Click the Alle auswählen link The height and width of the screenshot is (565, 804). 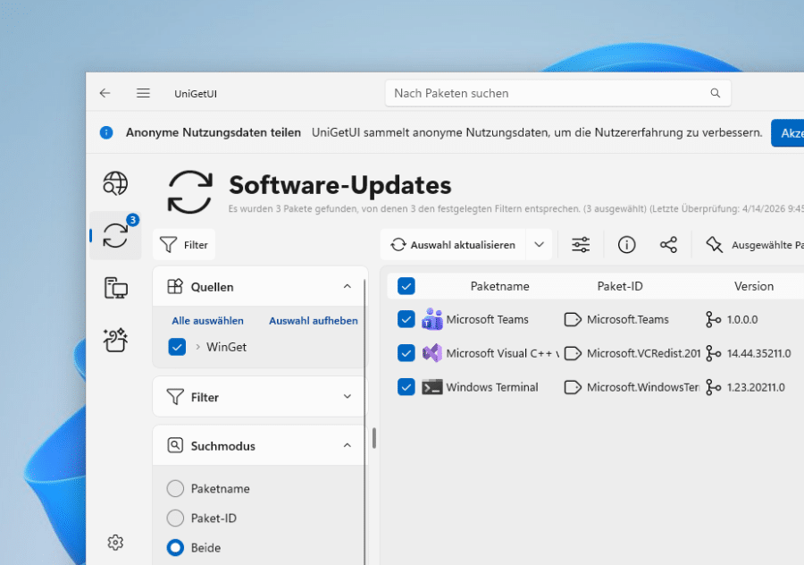[207, 321]
